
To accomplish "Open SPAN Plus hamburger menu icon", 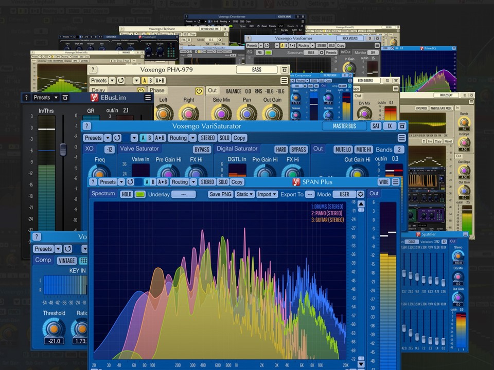I will click(x=396, y=182).
